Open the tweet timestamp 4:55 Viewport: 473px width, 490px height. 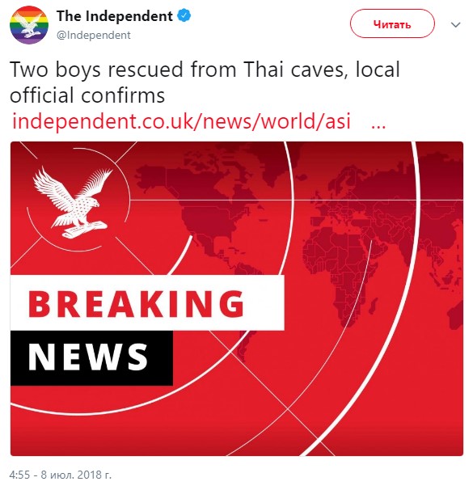(x=19, y=475)
